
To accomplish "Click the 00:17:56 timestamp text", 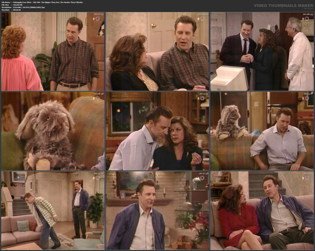I will point(203,174).
